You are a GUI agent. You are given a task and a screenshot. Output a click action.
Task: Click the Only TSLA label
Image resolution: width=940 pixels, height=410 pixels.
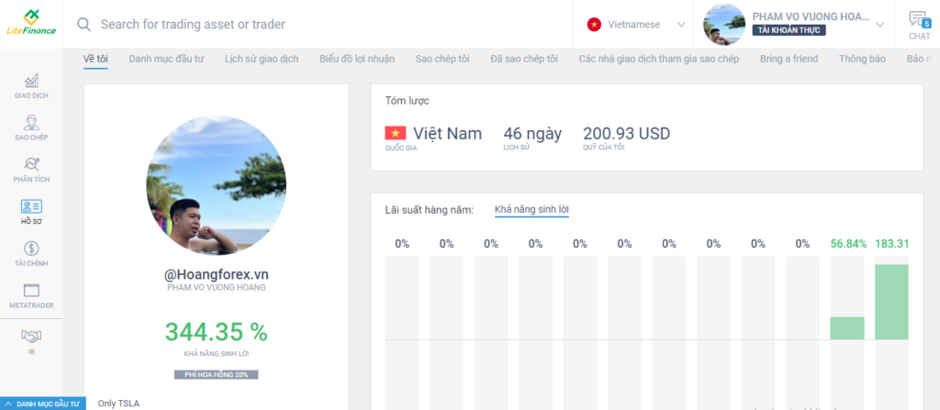[x=118, y=404]
